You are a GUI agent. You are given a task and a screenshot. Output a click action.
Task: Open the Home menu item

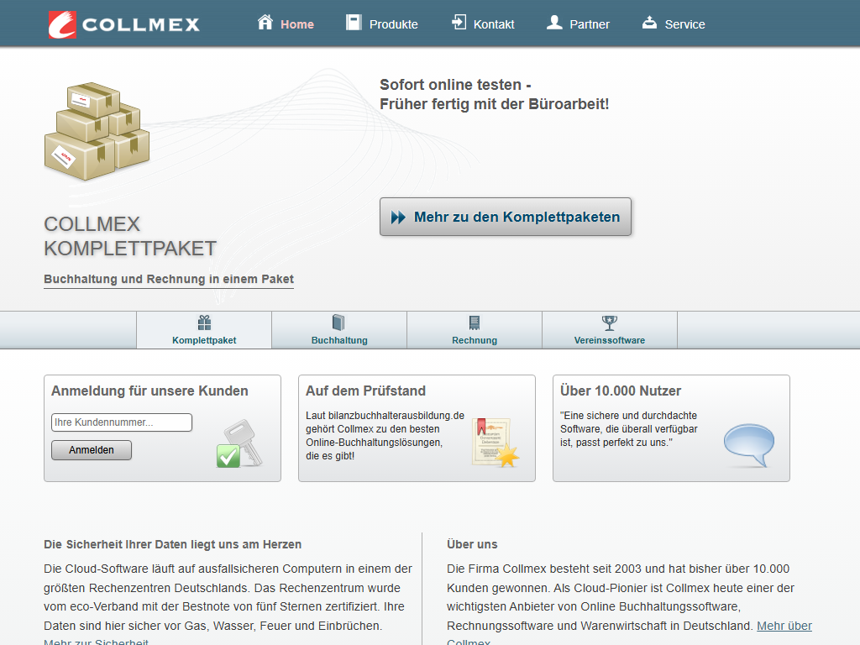coord(286,24)
